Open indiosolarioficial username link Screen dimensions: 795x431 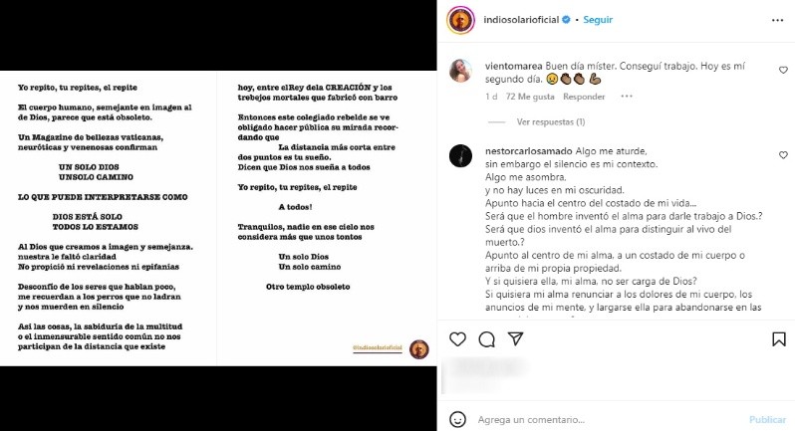tap(521, 20)
